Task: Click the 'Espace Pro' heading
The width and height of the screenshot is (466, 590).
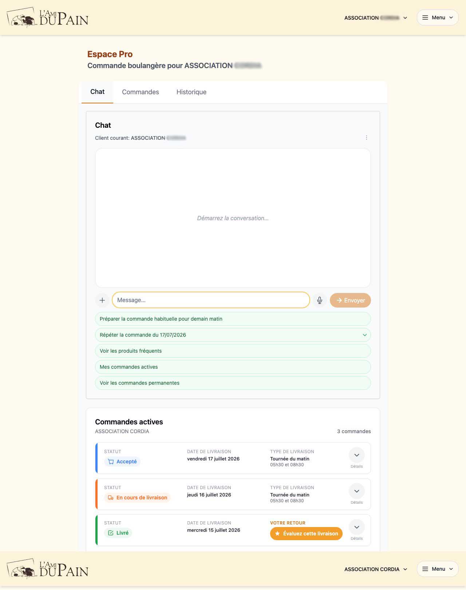Action: click(x=110, y=54)
